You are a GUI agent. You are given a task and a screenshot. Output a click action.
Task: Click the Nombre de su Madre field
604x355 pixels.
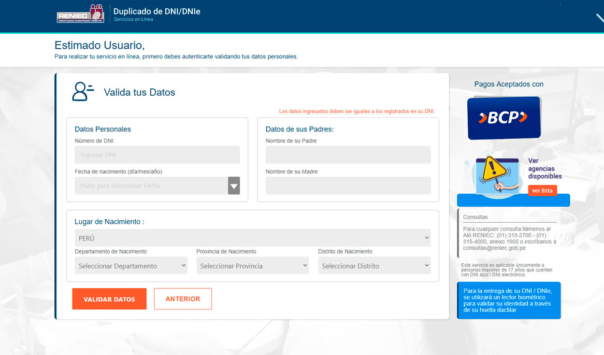348,185
